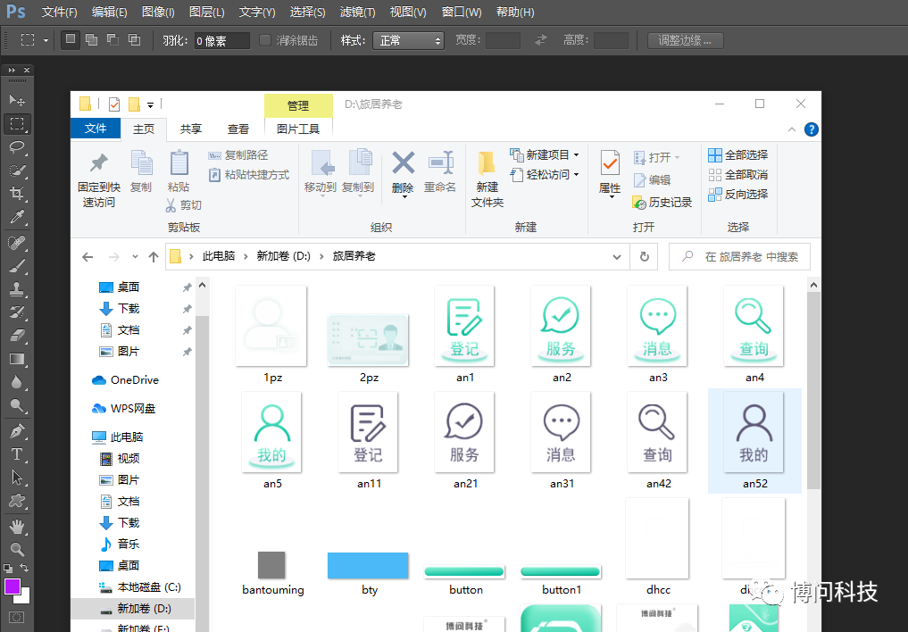Open the Style dropdown set to 正常
Viewport: 908px width, 632px height.
coord(408,40)
